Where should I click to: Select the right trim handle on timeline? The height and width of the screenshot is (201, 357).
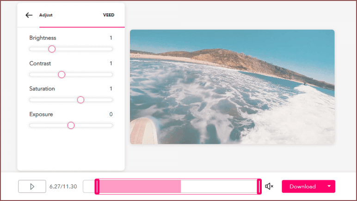[259, 186]
